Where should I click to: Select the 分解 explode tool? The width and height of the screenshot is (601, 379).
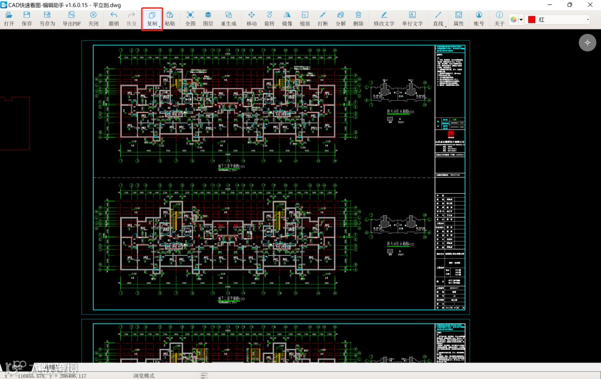[341, 19]
